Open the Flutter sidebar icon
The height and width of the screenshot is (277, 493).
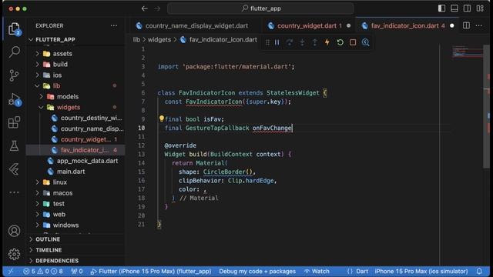coord(14,169)
